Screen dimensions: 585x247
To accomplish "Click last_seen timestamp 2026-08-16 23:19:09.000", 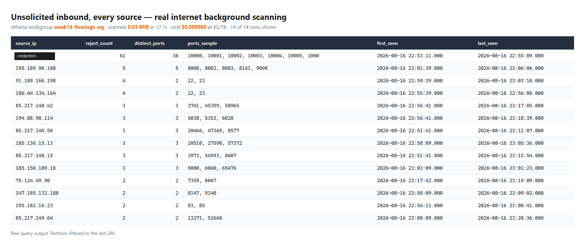I will point(511,181).
